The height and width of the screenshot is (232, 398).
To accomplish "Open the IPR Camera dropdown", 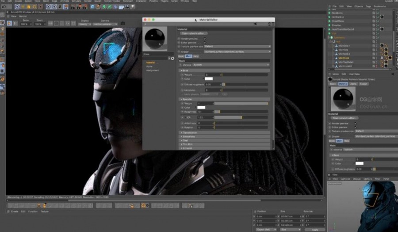I will pos(105,24).
